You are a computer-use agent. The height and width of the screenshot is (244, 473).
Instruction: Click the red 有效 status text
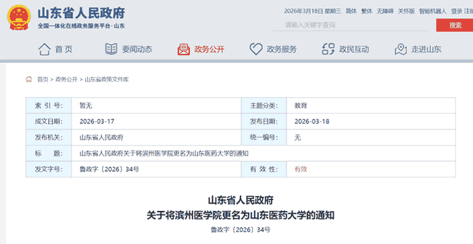(301, 169)
